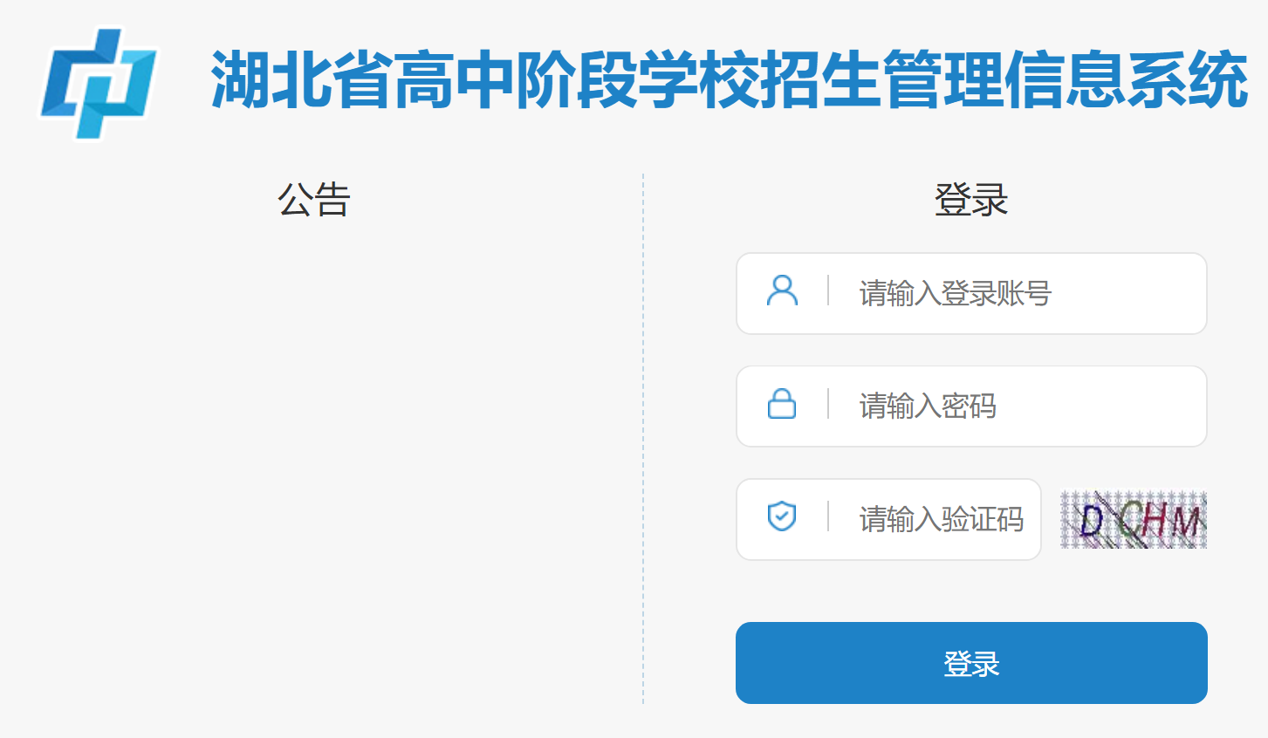Click the padlock icon in password field

coord(782,405)
